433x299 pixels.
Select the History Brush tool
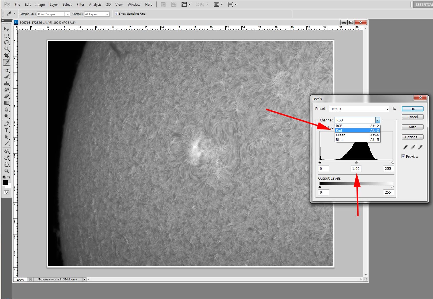[x=7, y=90]
